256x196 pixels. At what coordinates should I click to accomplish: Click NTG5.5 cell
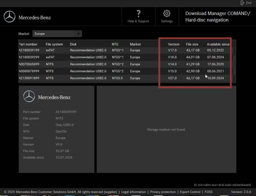117,78
